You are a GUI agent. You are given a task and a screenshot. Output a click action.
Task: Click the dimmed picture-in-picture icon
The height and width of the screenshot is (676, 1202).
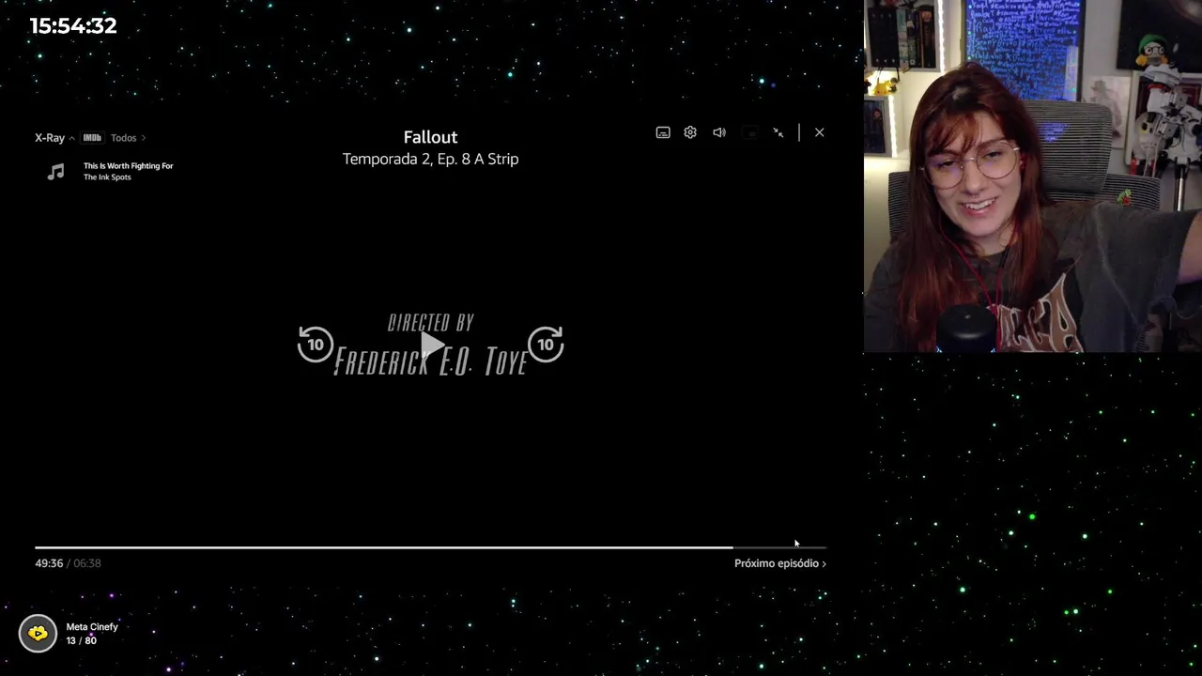749,132
